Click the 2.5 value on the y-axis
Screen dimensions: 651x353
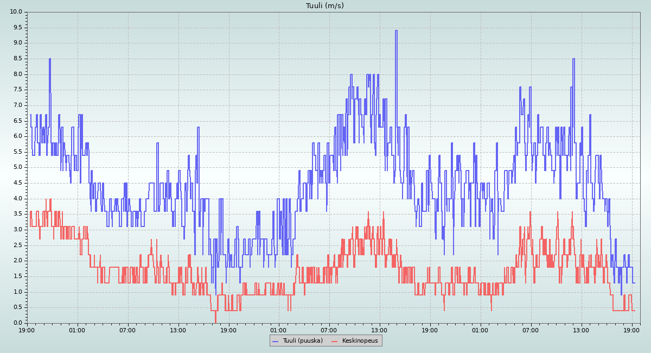[17, 245]
